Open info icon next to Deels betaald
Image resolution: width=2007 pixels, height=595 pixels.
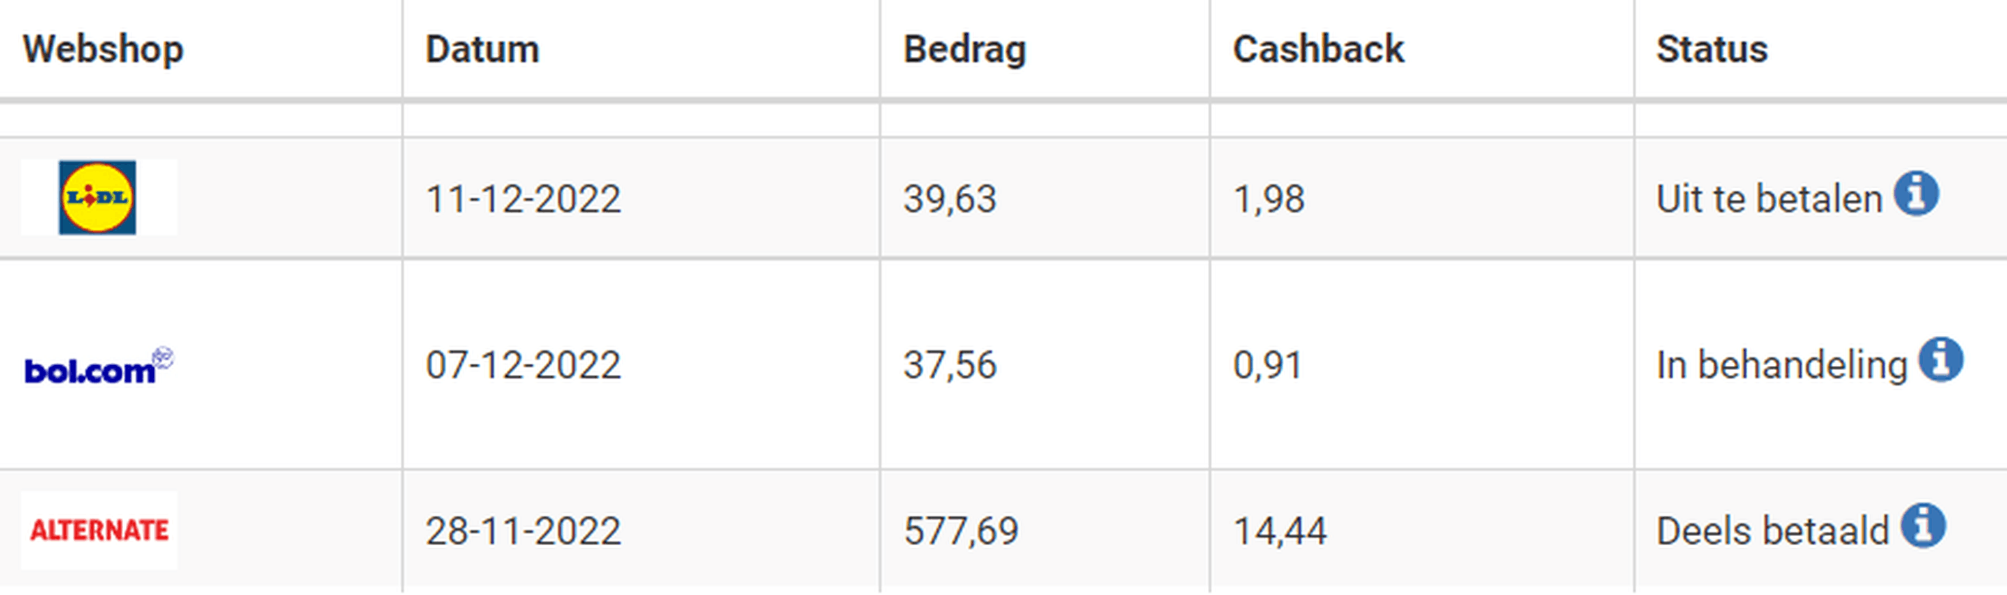1923,526
